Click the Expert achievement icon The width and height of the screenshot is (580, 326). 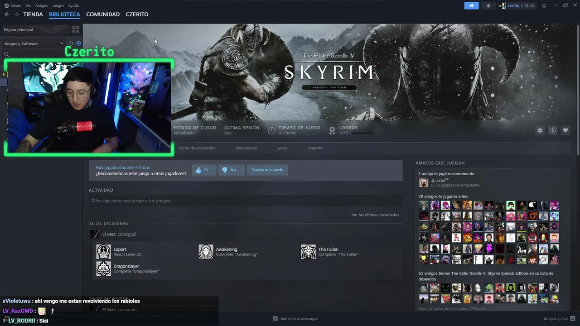[103, 252]
